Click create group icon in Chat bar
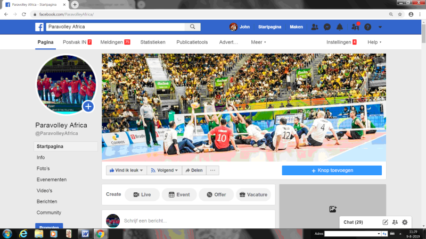Viewport: 426px width, 239px height. pyautogui.click(x=395, y=222)
